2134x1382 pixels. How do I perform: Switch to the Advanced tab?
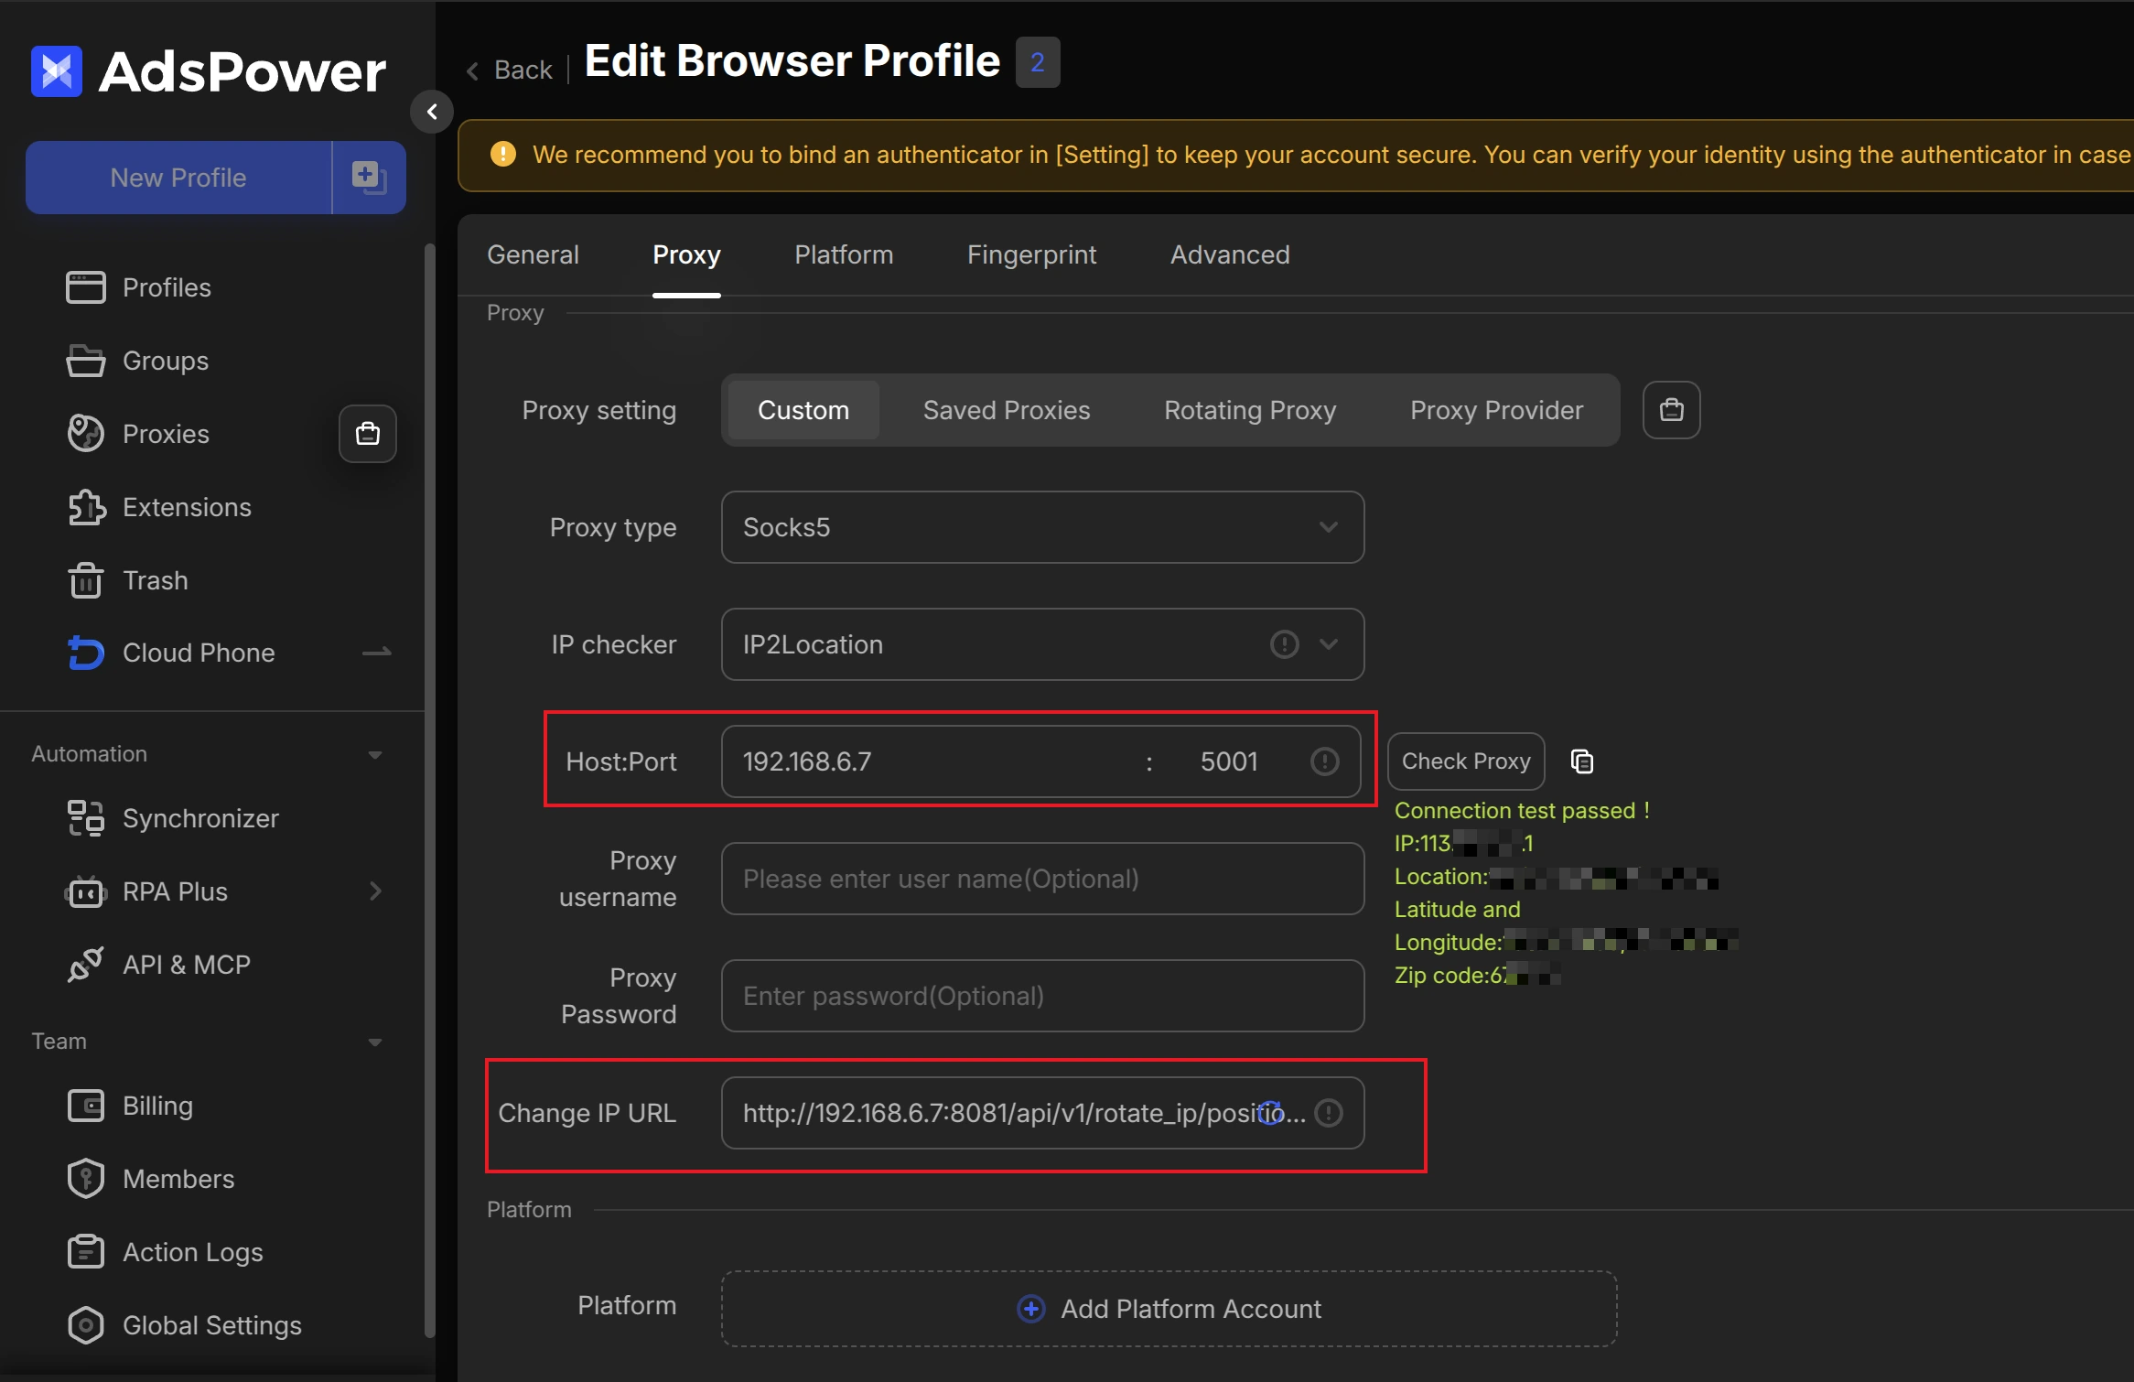click(1230, 254)
